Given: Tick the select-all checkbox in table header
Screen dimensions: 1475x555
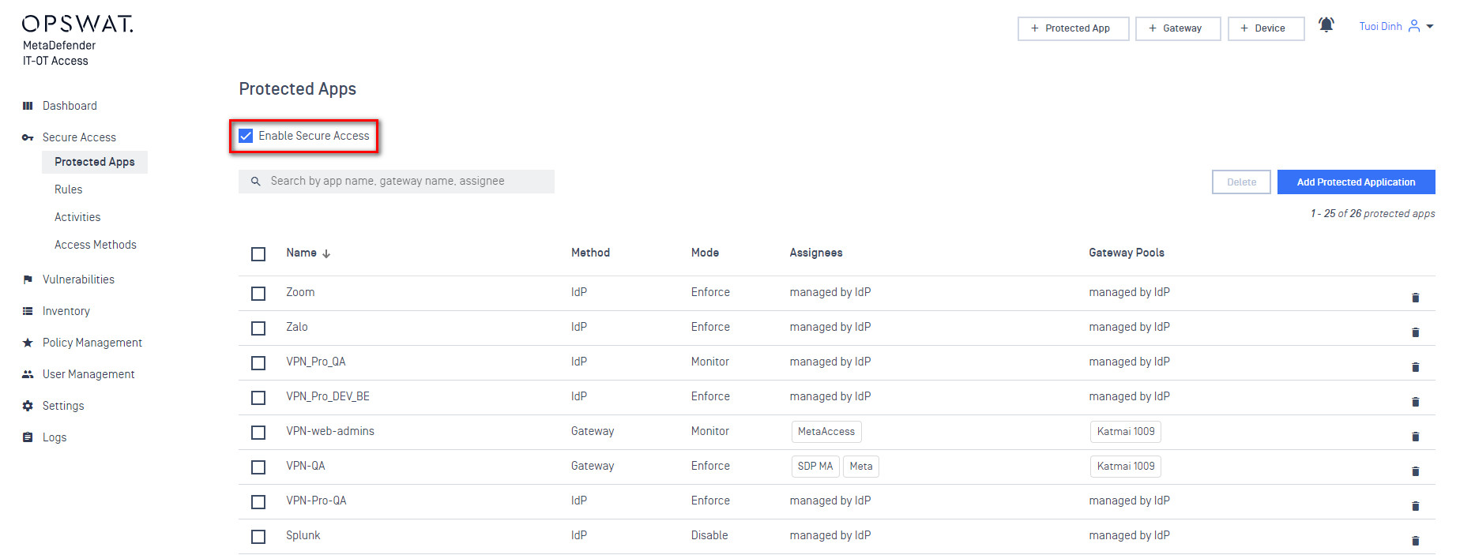Looking at the screenshot, I should click(258, 254).
